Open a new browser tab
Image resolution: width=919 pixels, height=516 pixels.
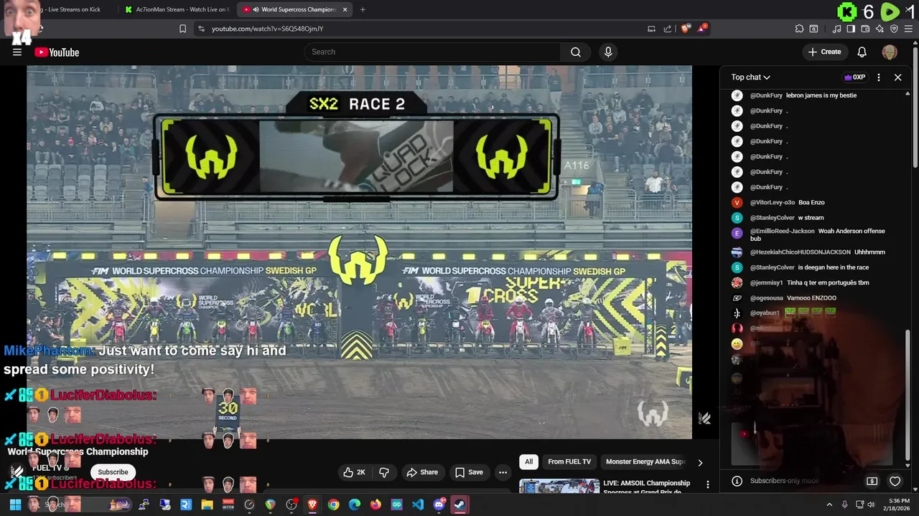[363, 9]
